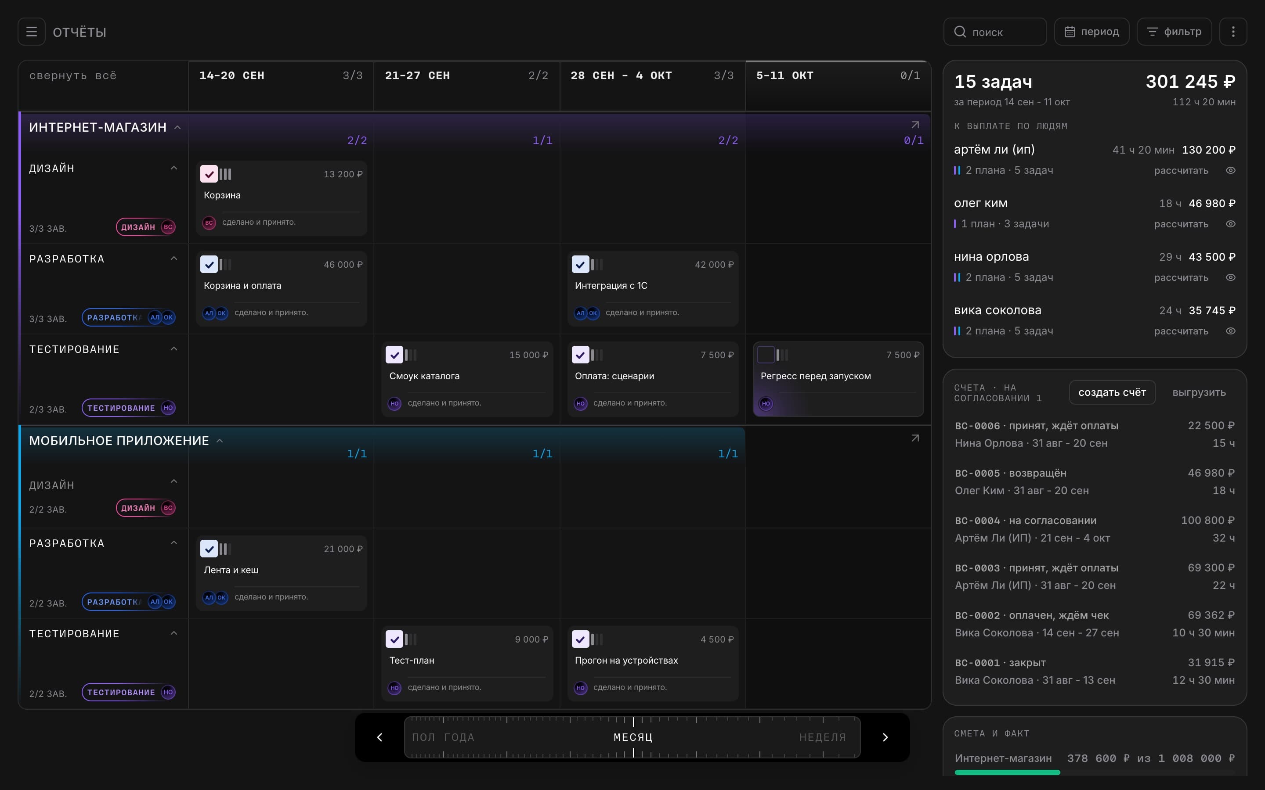Collapse Разработка row under Мобильное приложение
The height and width of the screenshot is (790, 1265).
pos(174,543)
